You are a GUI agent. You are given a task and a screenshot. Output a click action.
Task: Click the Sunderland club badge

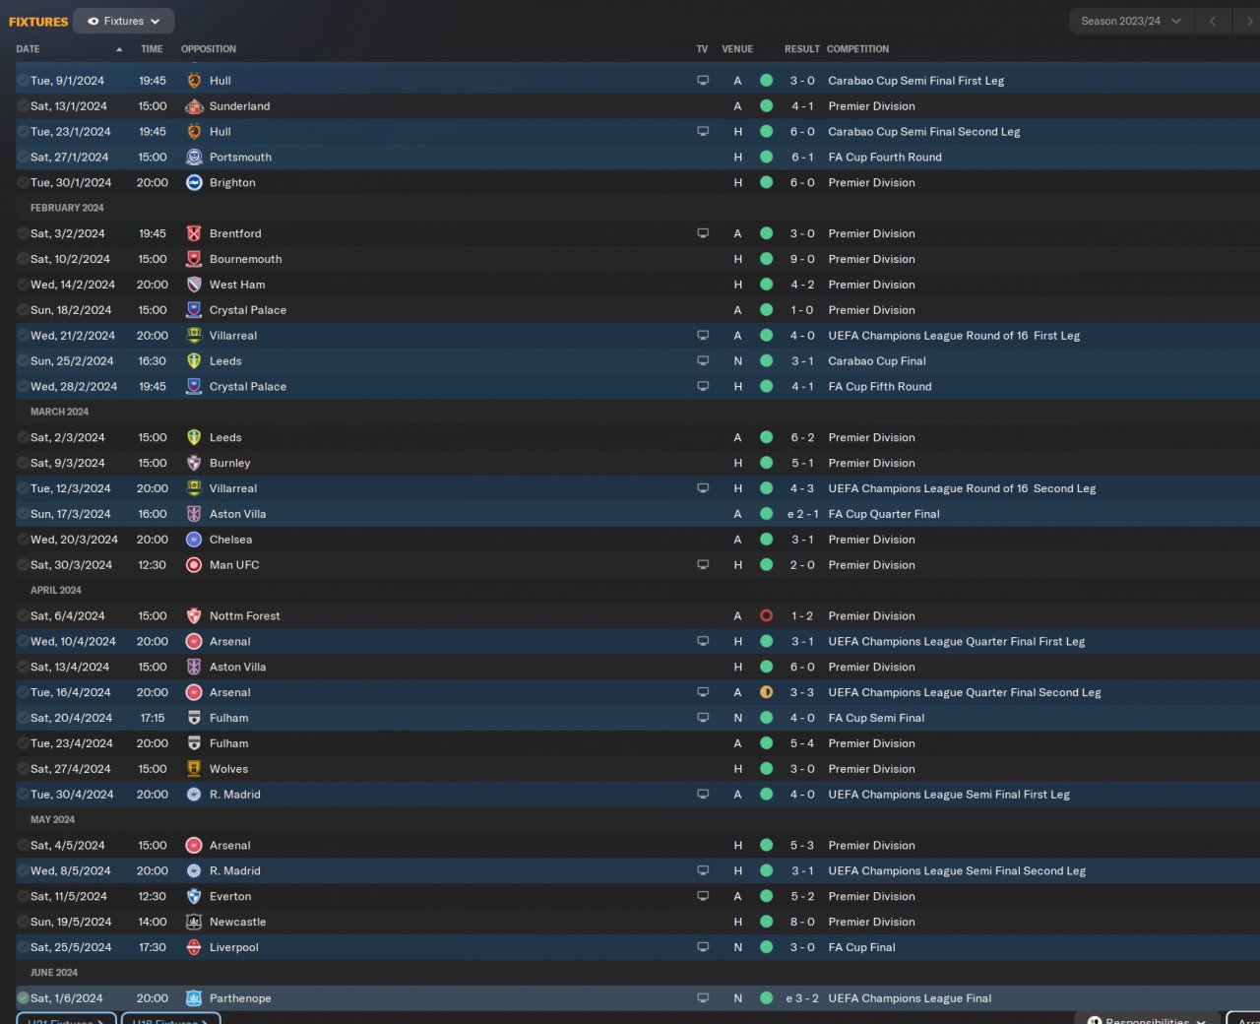pyautogui.click(x=194, y=106)
